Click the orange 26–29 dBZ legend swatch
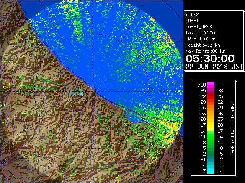The height and width of the screenshot is (183, 245). pyautogui.click(x=211, y=108)
